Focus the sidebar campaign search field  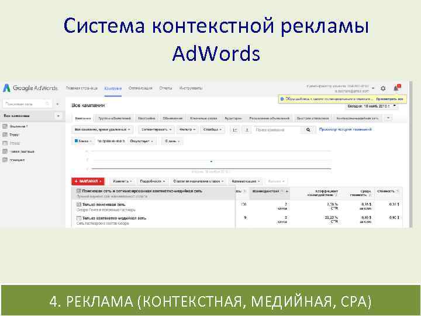tap(27, 104)
